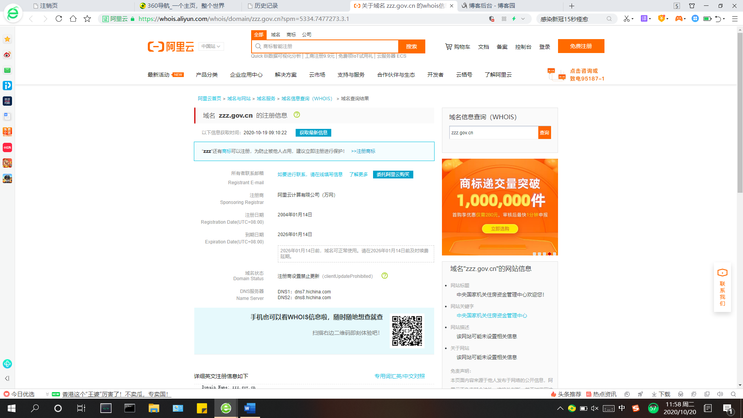Select the 域名 search tab
This screenshot has height=418, width=743.
click(276, 35)
